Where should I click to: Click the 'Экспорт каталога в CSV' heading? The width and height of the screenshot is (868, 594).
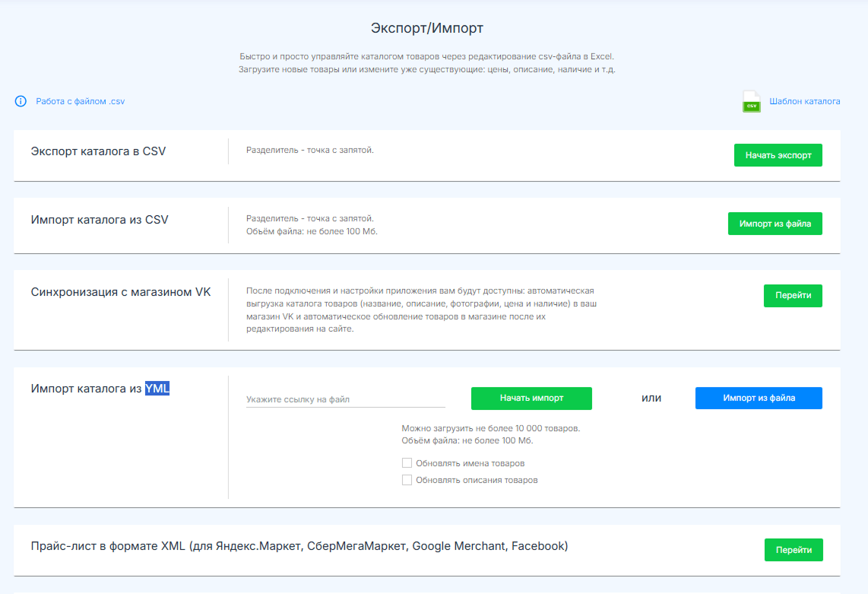(98, 151)
